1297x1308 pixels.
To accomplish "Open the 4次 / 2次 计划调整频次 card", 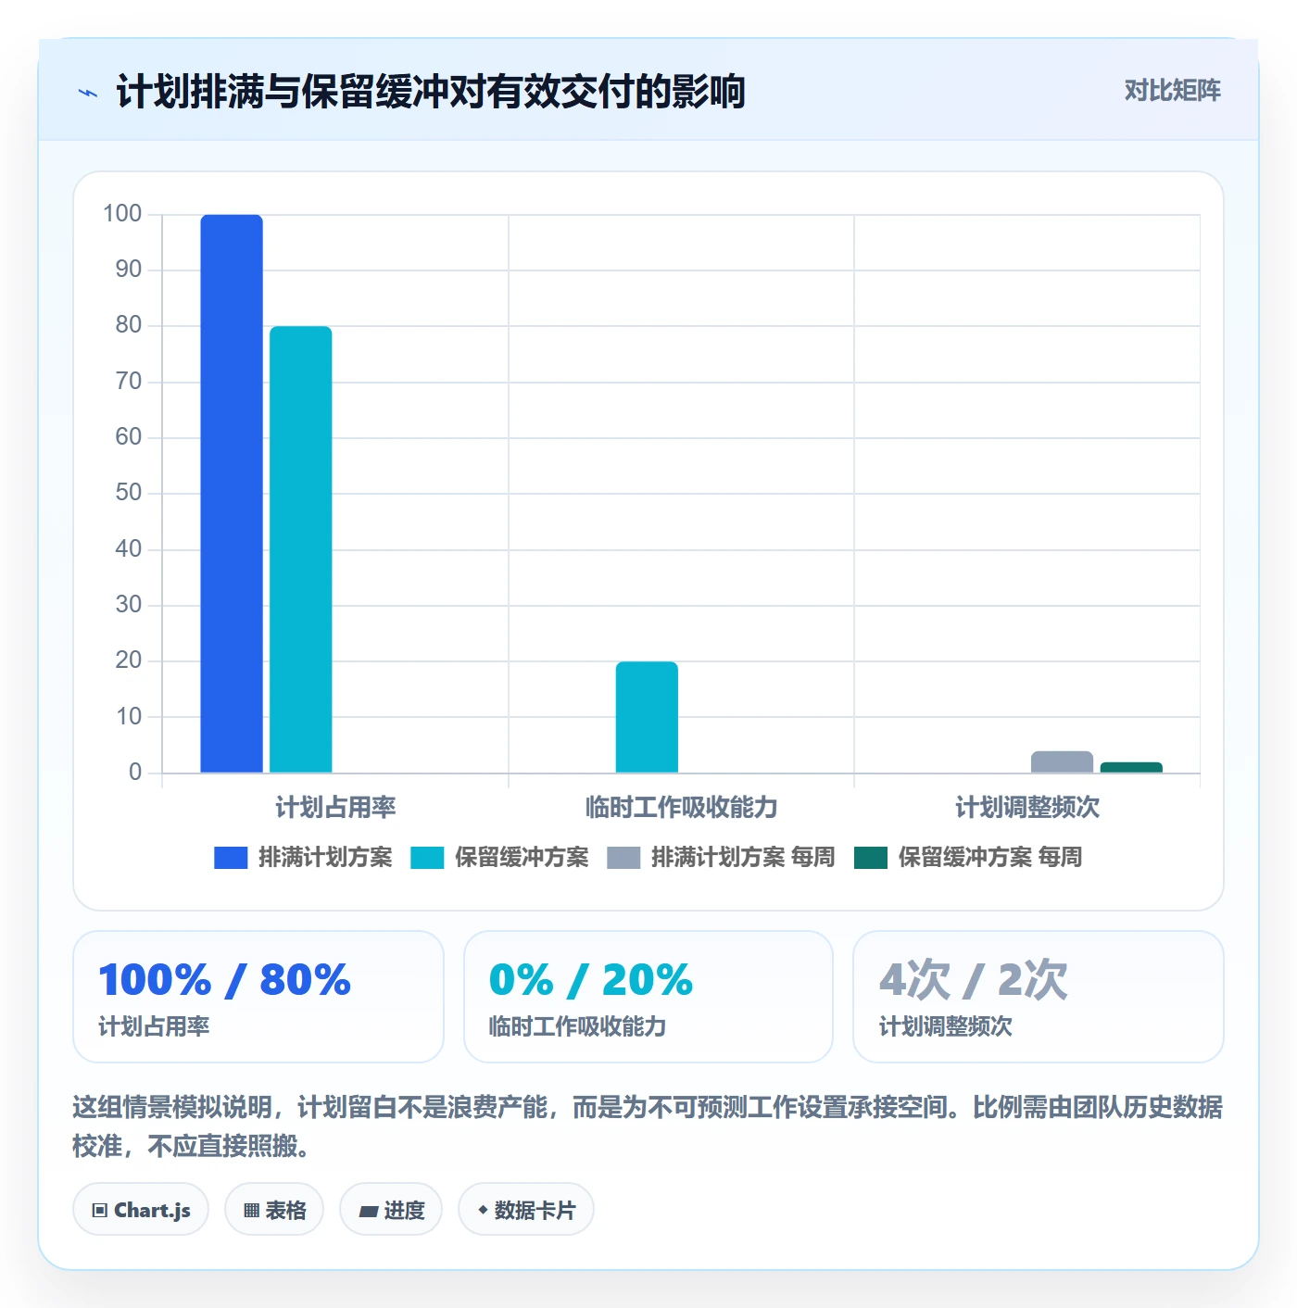I will coord(1039,997).
